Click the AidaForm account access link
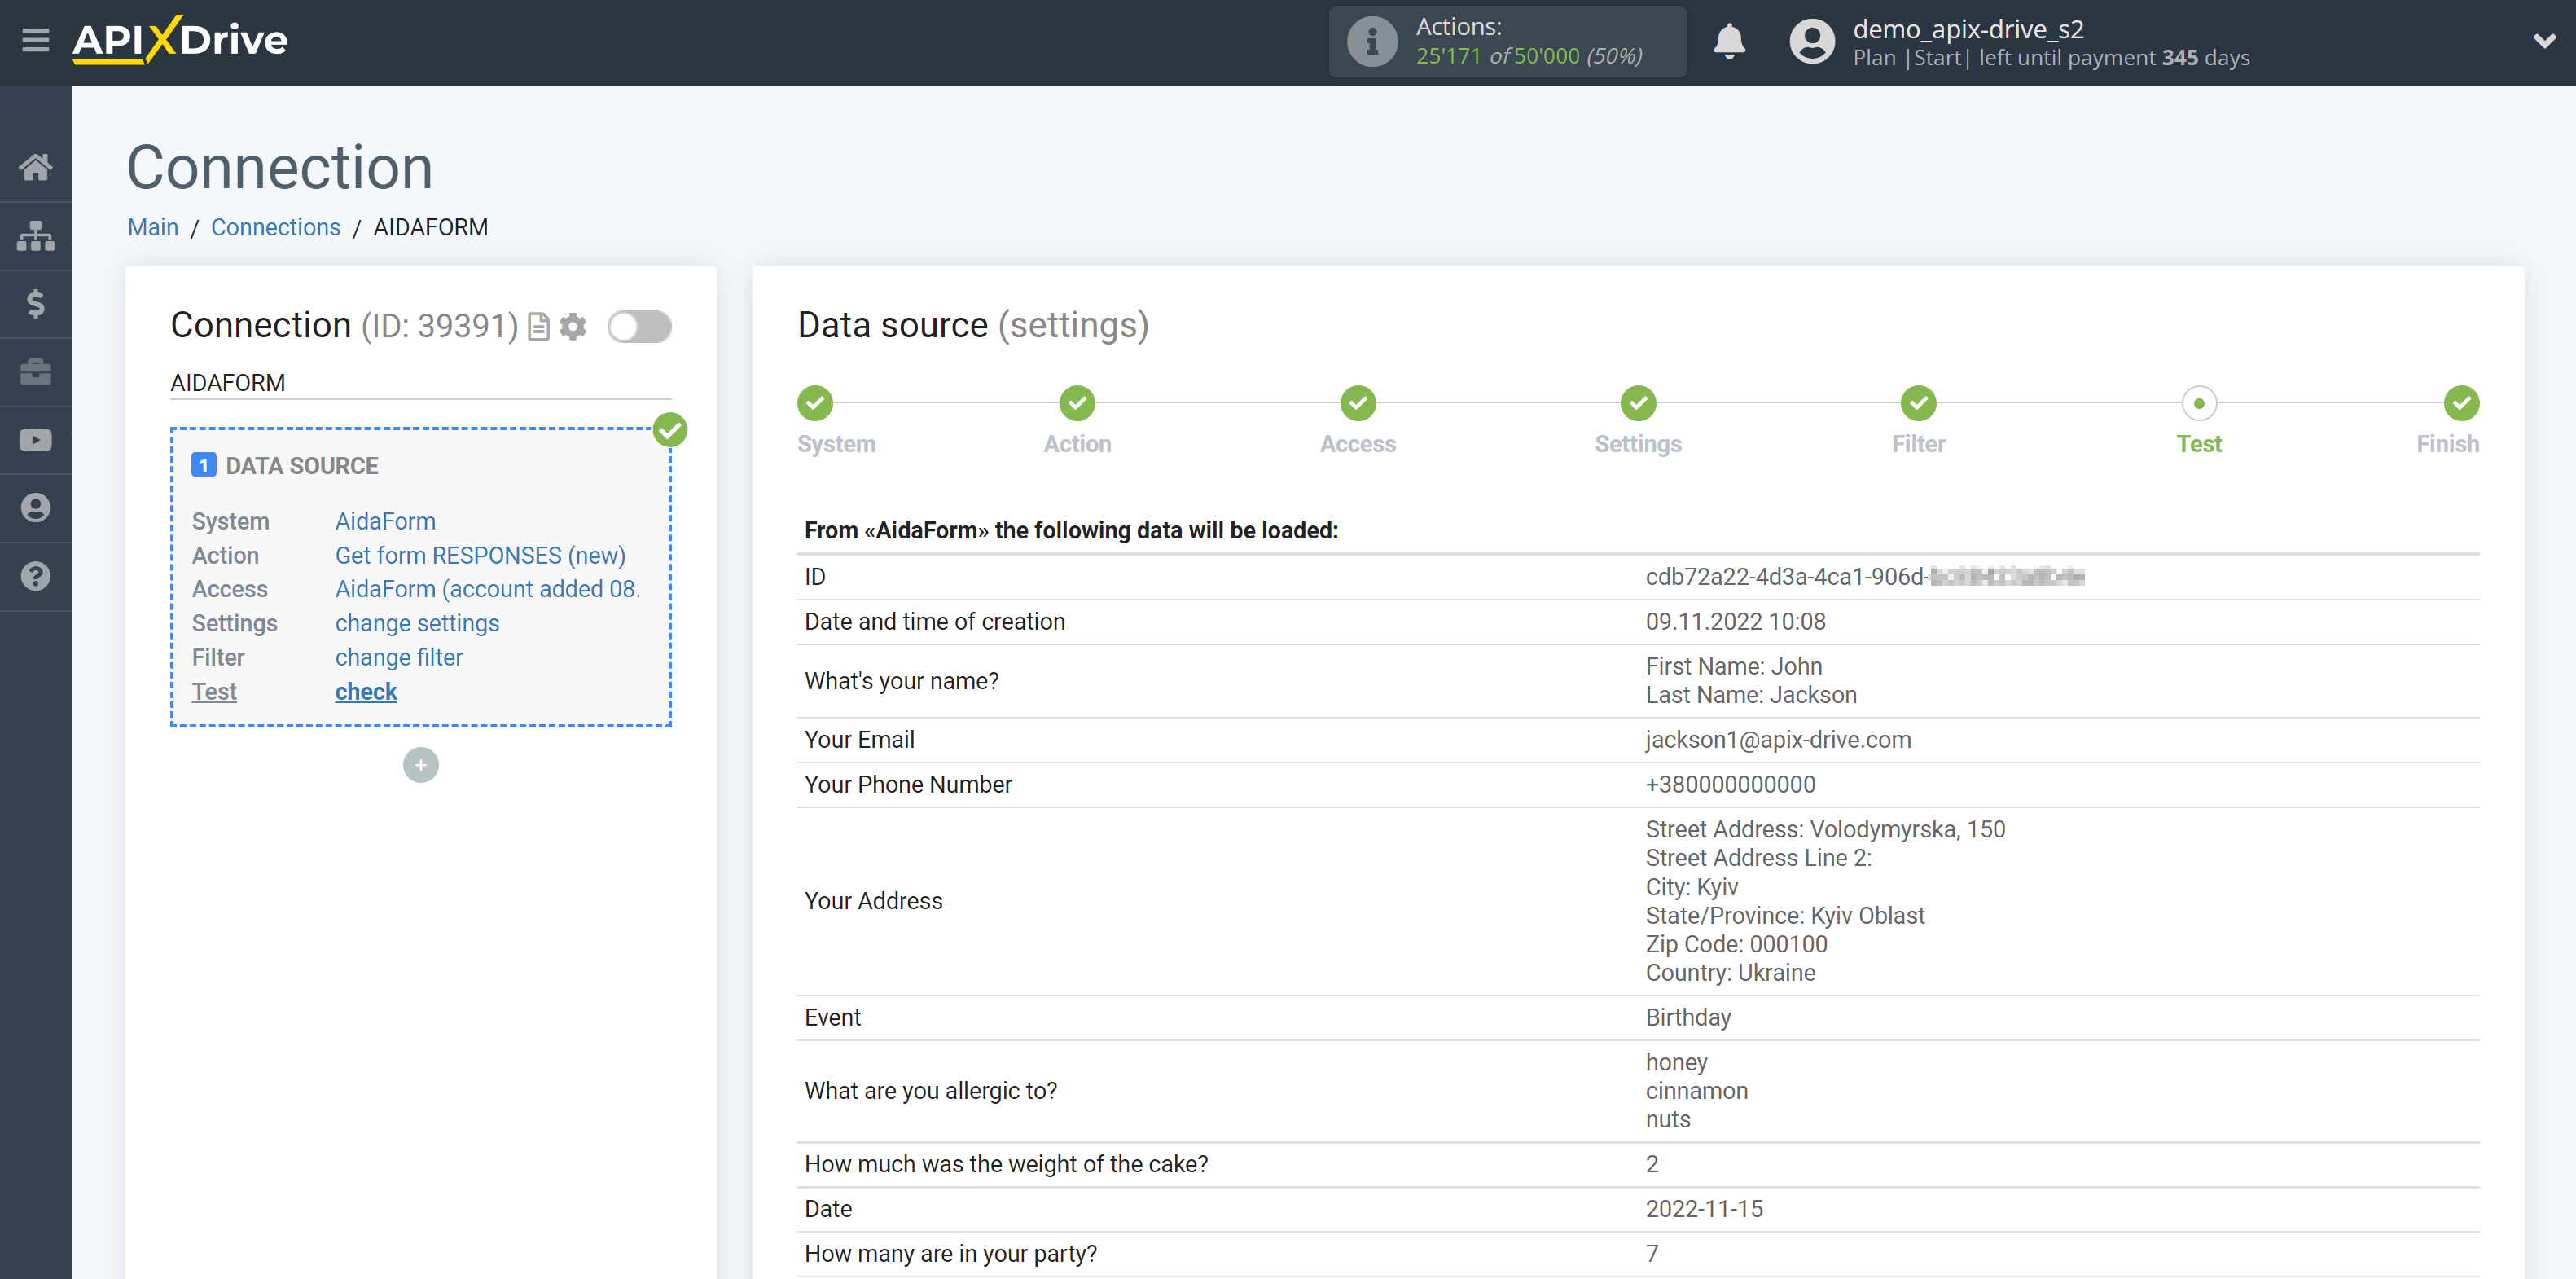Viewport: 2576px width, 1279px height. [x=488, y=590]
